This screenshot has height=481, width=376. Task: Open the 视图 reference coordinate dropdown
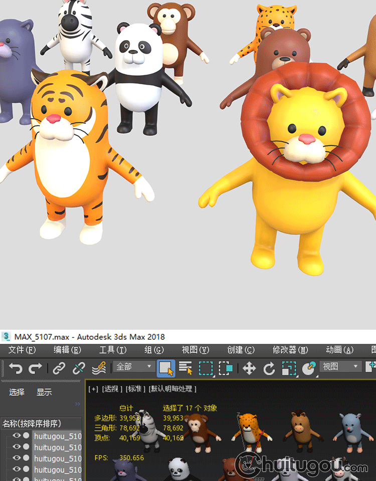click(x=341, y=367)
